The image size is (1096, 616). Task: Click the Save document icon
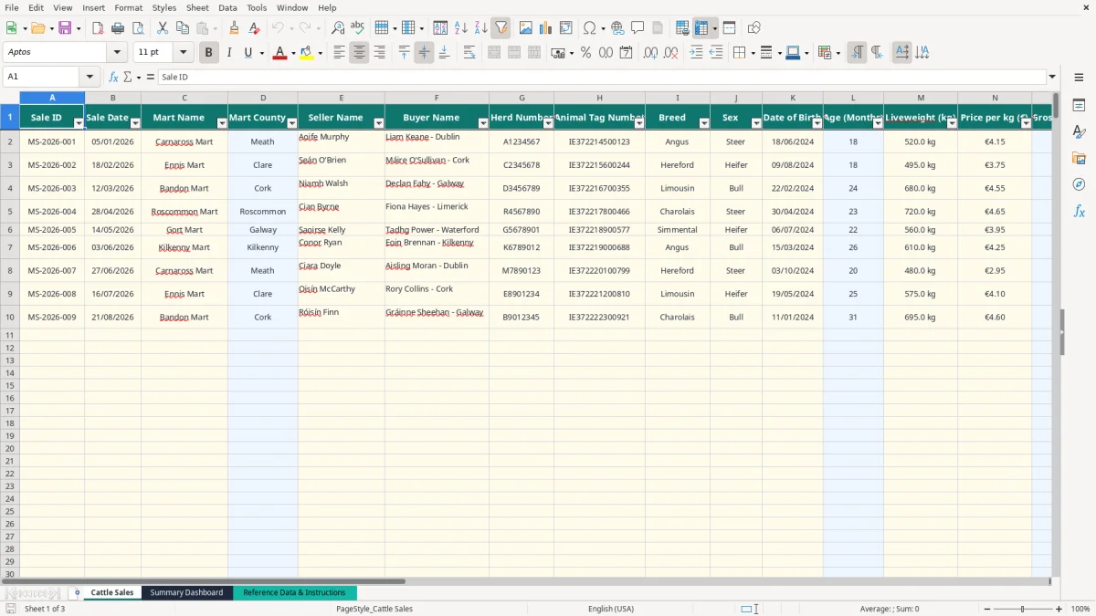click(x=64, y=28)
